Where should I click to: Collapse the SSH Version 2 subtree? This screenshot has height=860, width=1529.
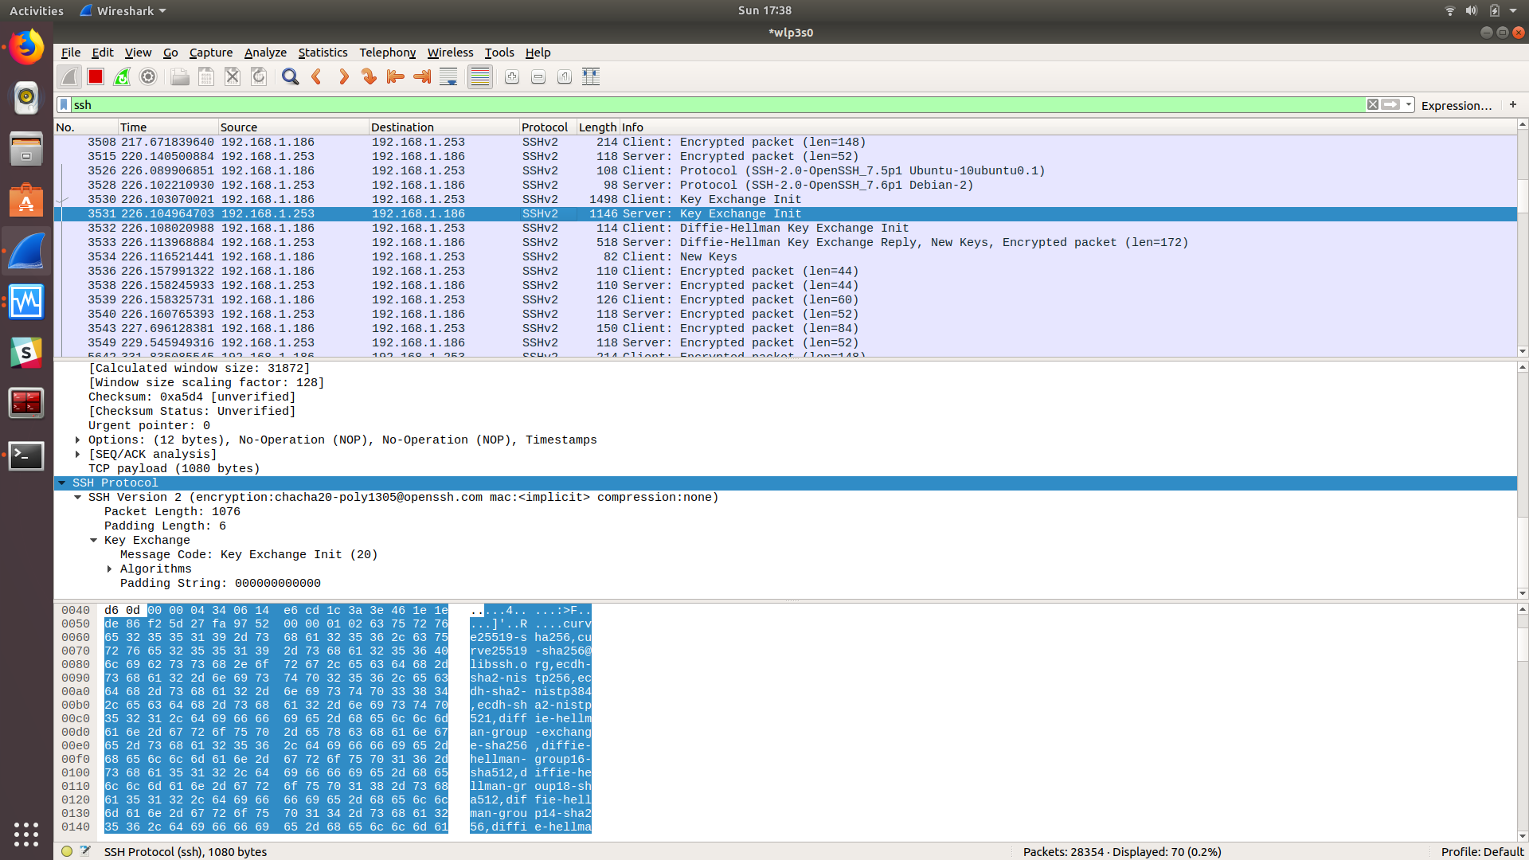pos(77,497)
